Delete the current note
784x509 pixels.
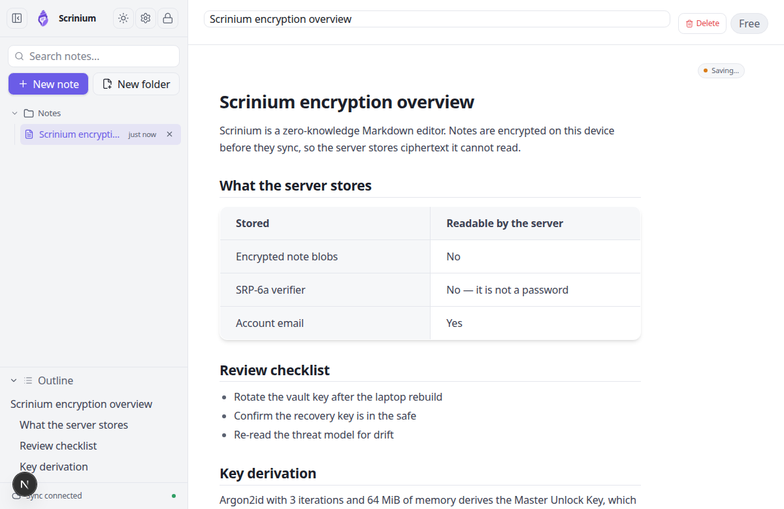(702, 23)
